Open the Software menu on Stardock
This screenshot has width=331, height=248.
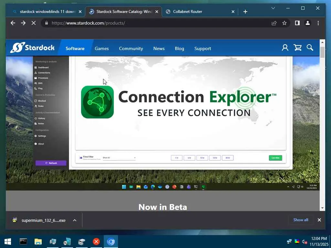coord(75,48)
